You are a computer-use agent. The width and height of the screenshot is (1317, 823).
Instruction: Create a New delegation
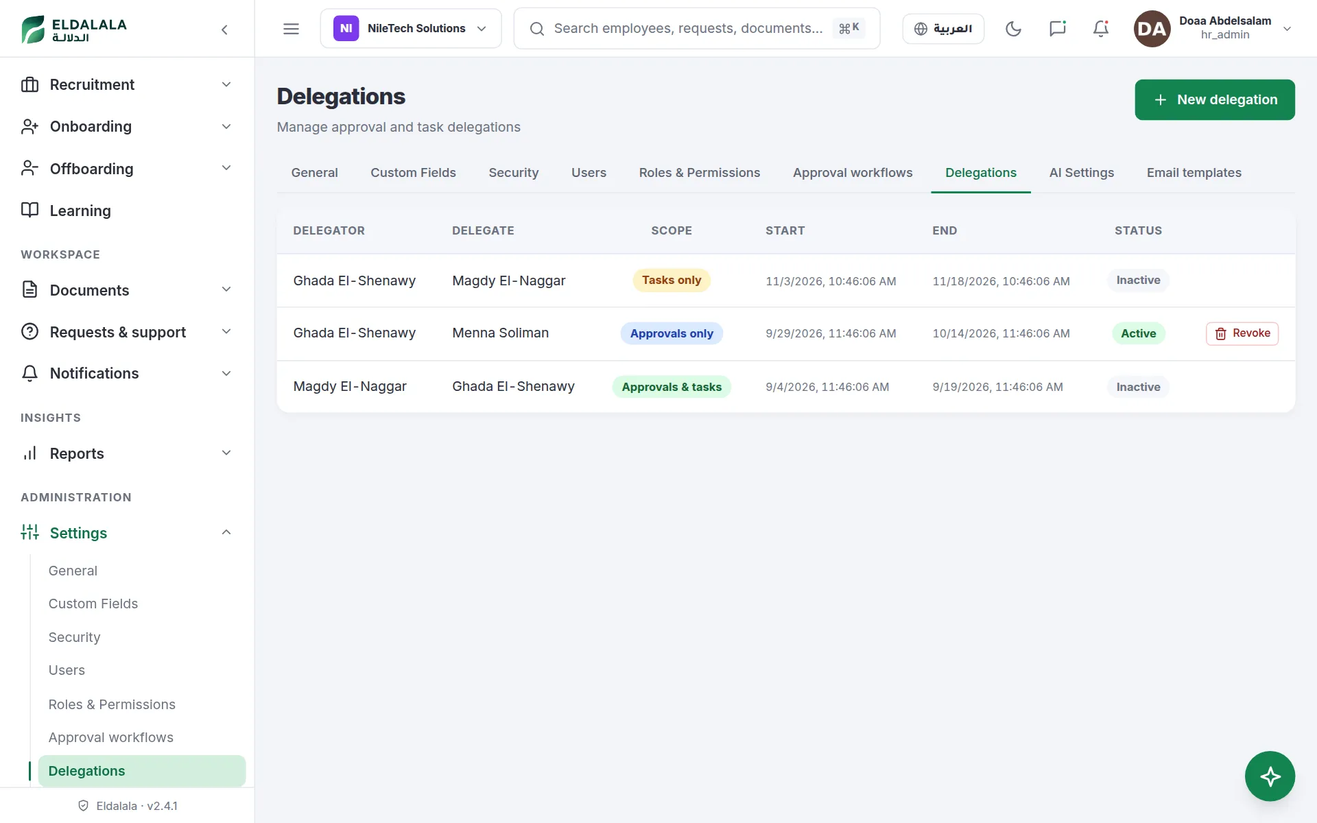click(x=1215, y=100)
